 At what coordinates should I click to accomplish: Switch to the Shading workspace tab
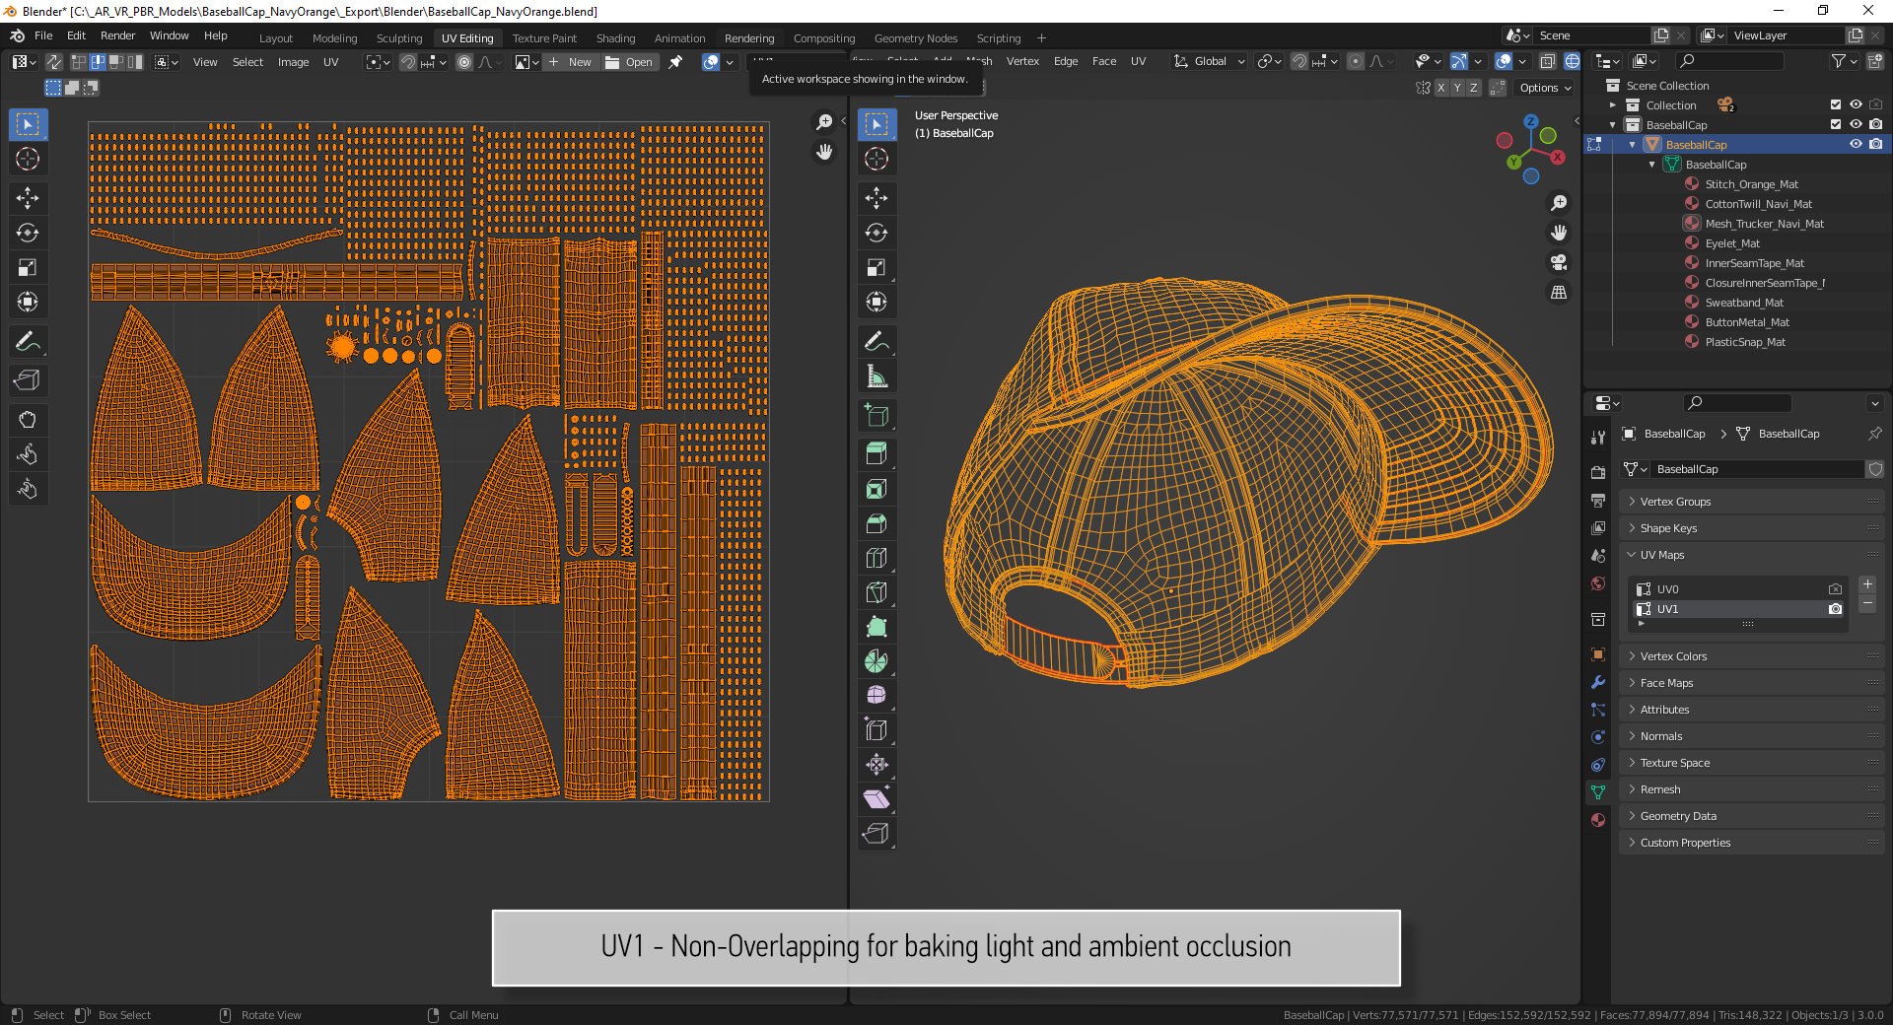tap(615, 38)
